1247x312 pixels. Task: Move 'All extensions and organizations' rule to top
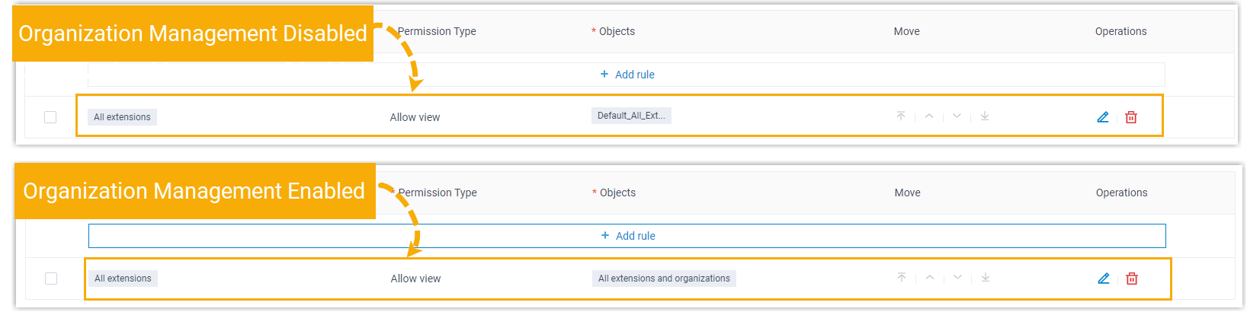[x=902, y=278]
